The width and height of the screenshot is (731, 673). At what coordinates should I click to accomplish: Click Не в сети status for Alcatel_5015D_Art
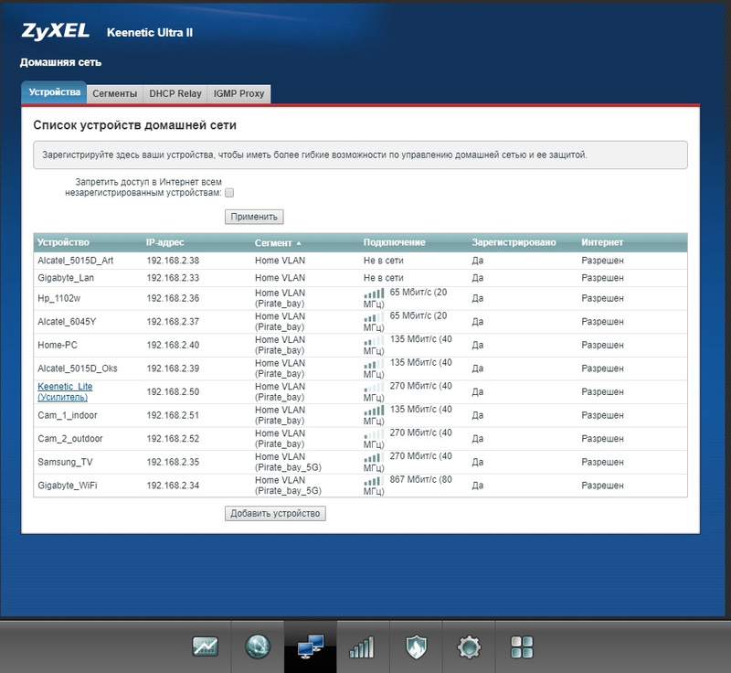(383, 261)
